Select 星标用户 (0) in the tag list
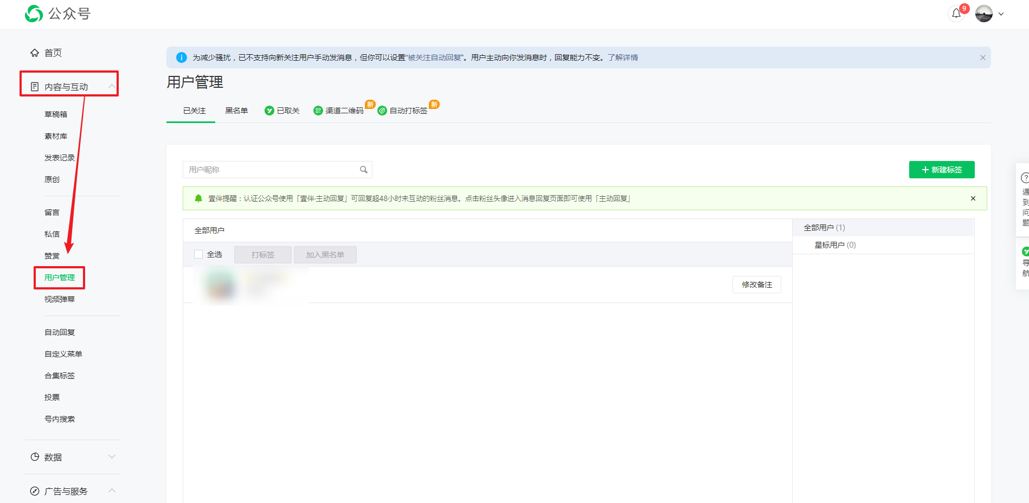Viewport: 1029px width, 503px height. pos(835,245)
